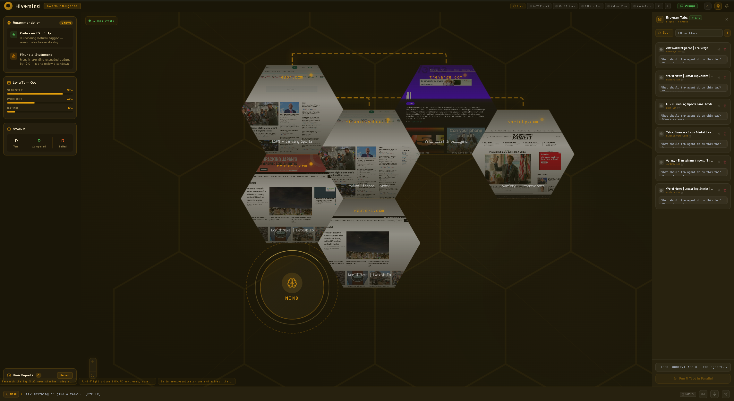
Task: Add a new tab with plus button beside URL field
Action: pyautogui.click(x=727, y=33)
